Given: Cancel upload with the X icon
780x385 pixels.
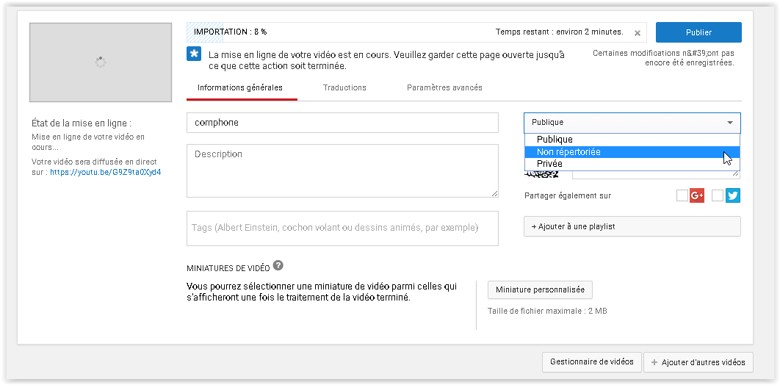Looking at the screenshot, I should point(638,33).
